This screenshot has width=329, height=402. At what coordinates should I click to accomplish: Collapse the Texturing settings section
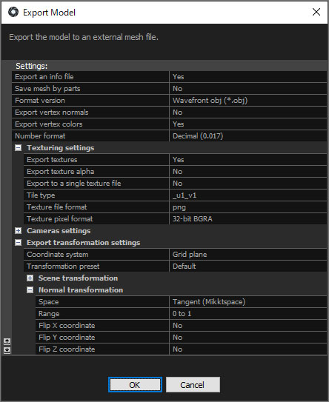pyautogui.click(x=19, y=147)
